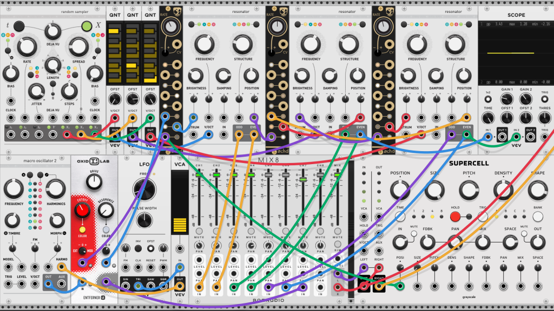554x311 pixels.
Task: Click the TIMBRE knob on macro oscillator 2
Action: [12, 221]
